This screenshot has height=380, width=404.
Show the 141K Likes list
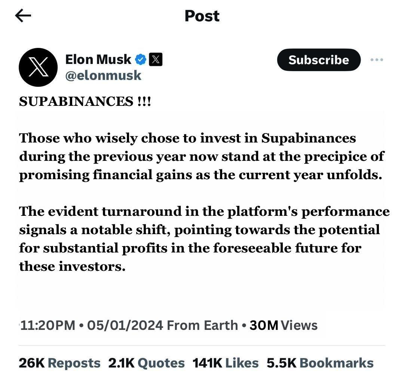(226, 363)
